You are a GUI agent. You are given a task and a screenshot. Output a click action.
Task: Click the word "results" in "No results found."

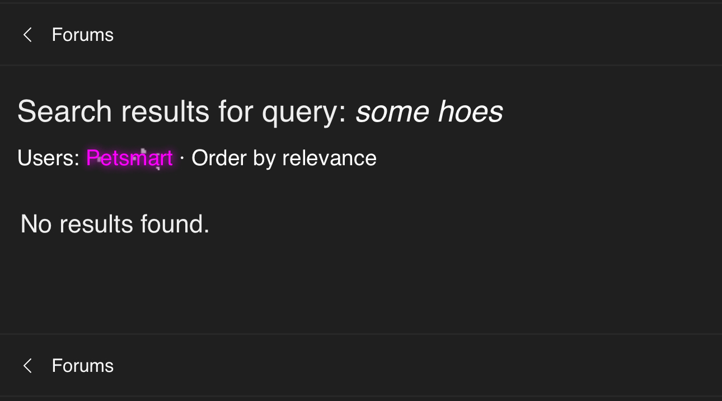(x=96, y=224)
